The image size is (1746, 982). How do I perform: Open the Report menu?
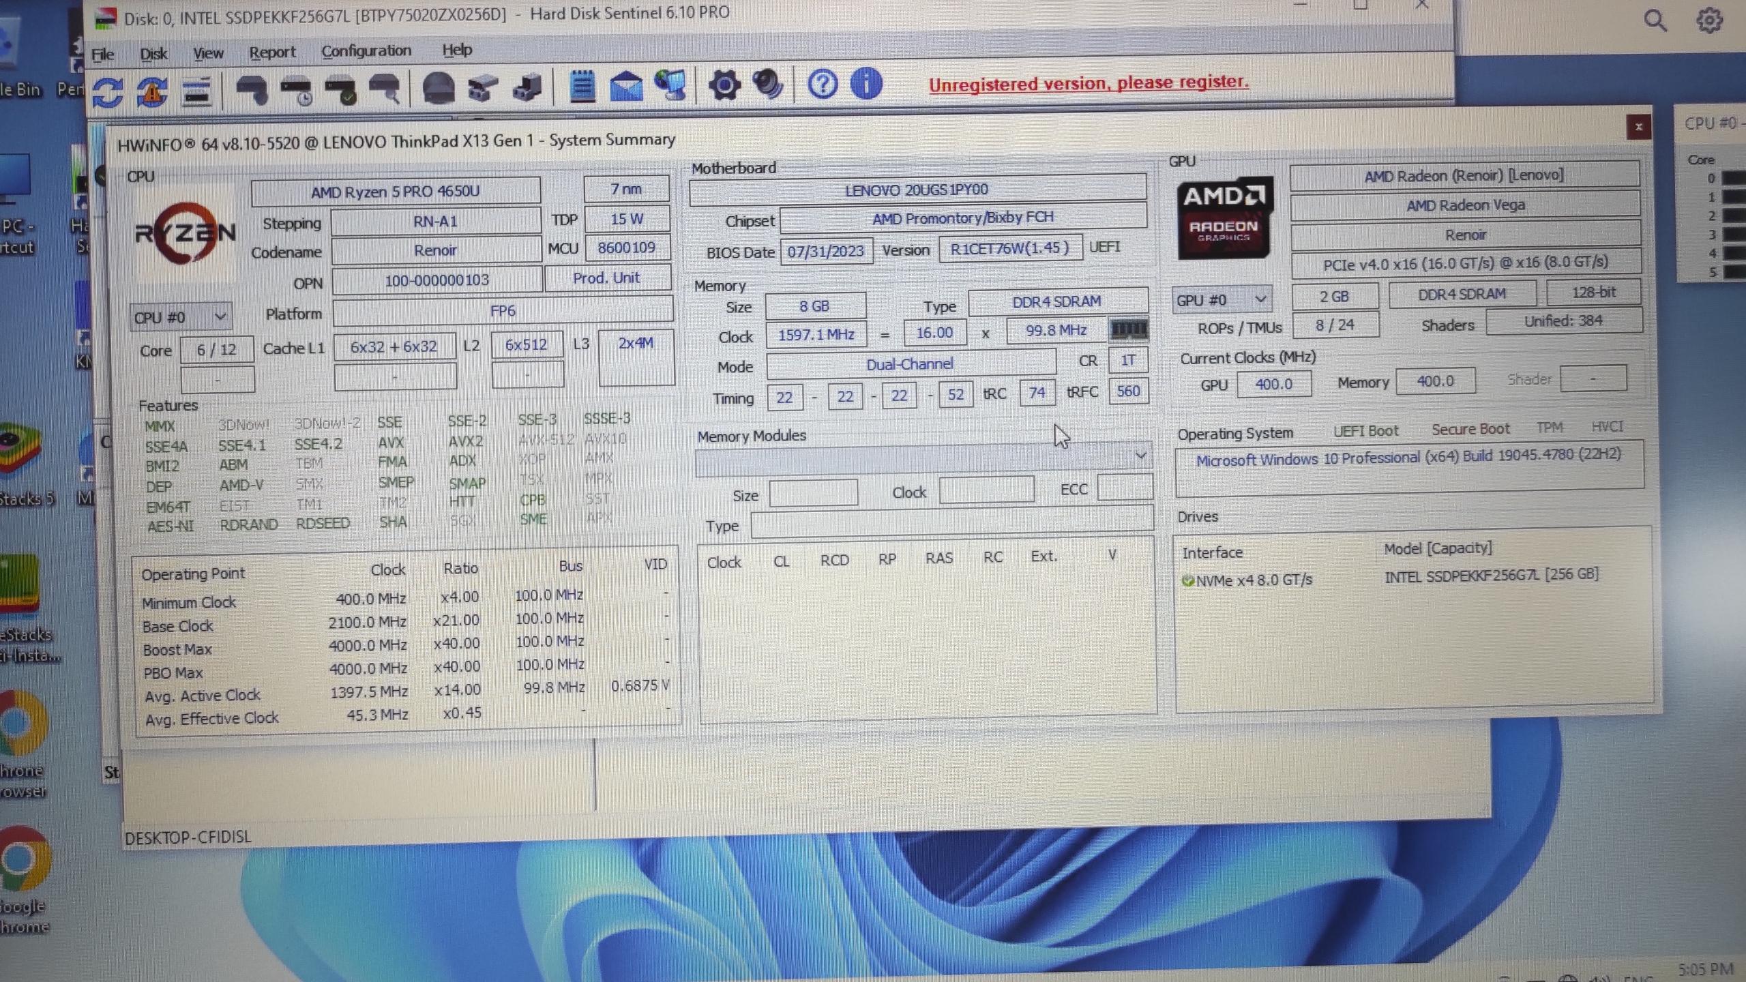coord(271,53)
